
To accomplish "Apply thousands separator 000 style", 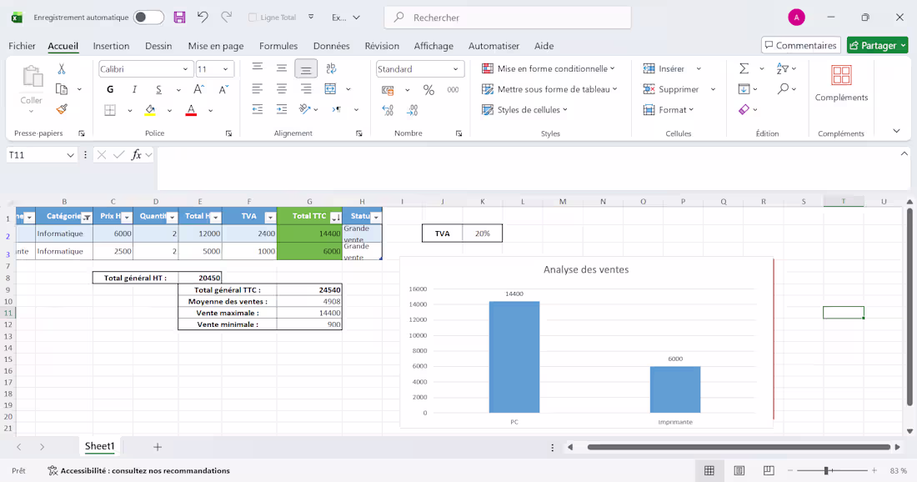I will (453, 89).
